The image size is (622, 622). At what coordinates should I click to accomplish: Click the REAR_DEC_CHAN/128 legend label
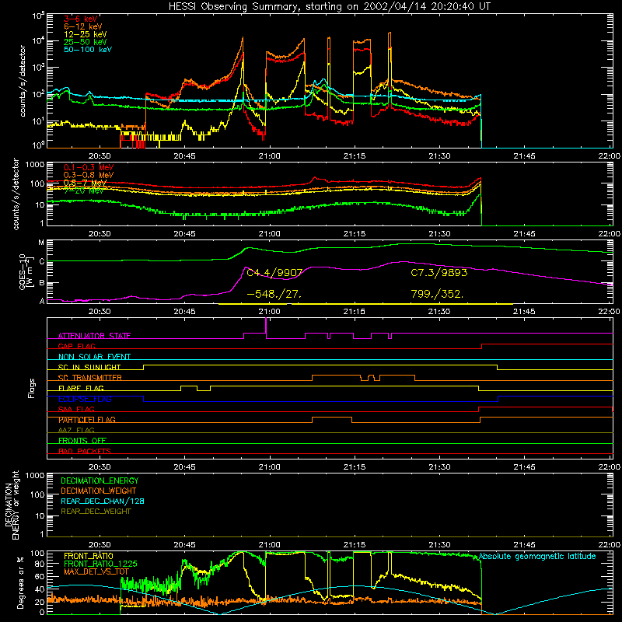103,501
